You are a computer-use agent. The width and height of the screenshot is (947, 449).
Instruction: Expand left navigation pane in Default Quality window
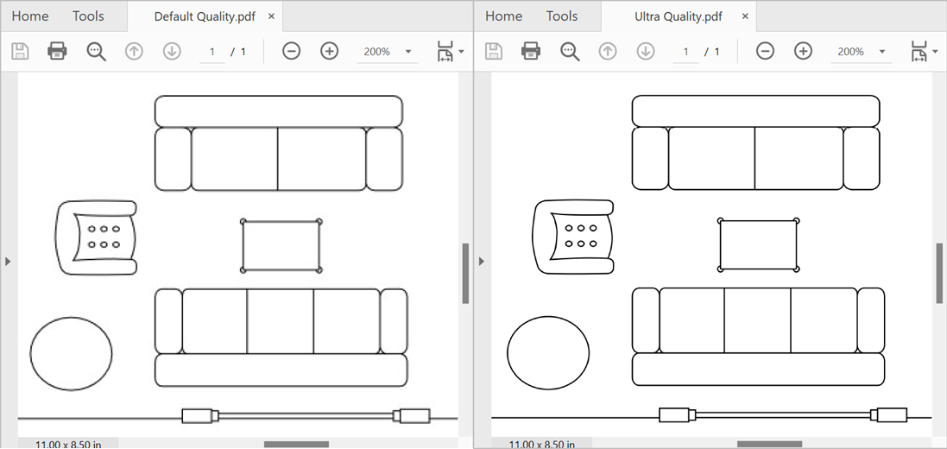pyautogui.click(x=8, y=262)
